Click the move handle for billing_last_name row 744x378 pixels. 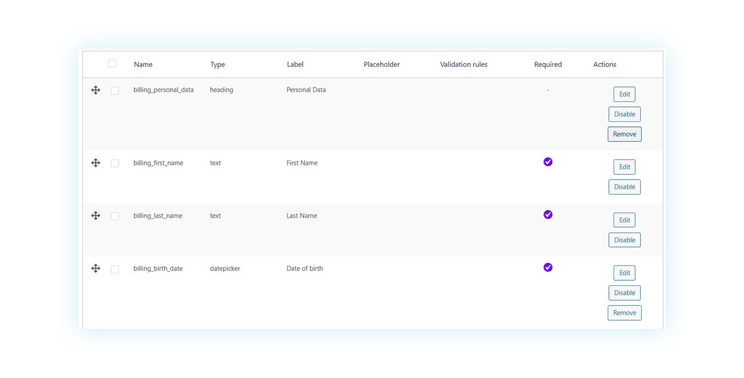tap(96, 216)
